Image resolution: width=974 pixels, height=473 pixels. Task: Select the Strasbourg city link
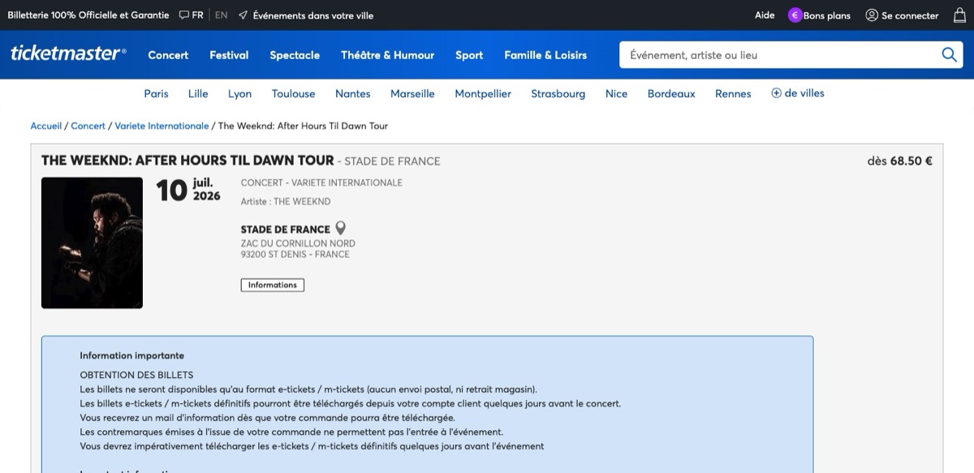pyautogui.click(x=558, y=93)
